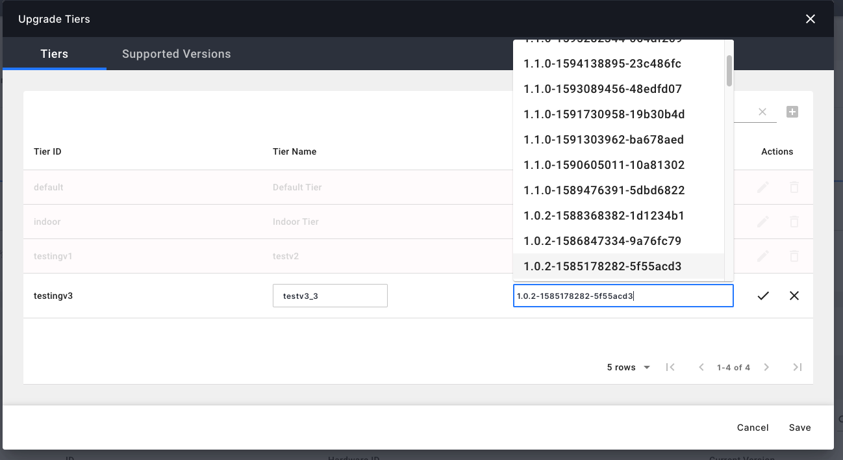The width and height of the screenshot is (843, 460).
Task: Open the 5 rows page size dropdown
Action: (x=628, y=367)
